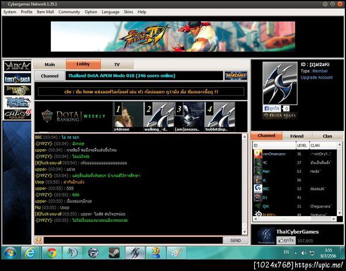
Task: Click the chat window scroll-up arrow
Action: pyautogui.click(x=245, y=136)
